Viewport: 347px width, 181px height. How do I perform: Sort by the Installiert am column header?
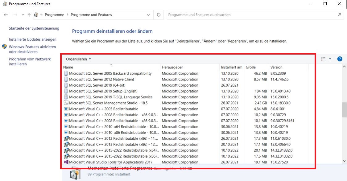tap(231, 67)
